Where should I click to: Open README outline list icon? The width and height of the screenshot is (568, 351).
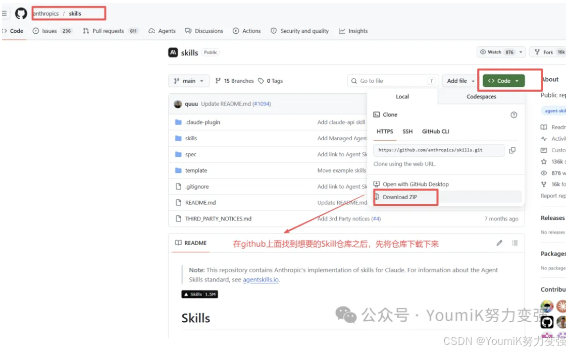tap(515, 243)
